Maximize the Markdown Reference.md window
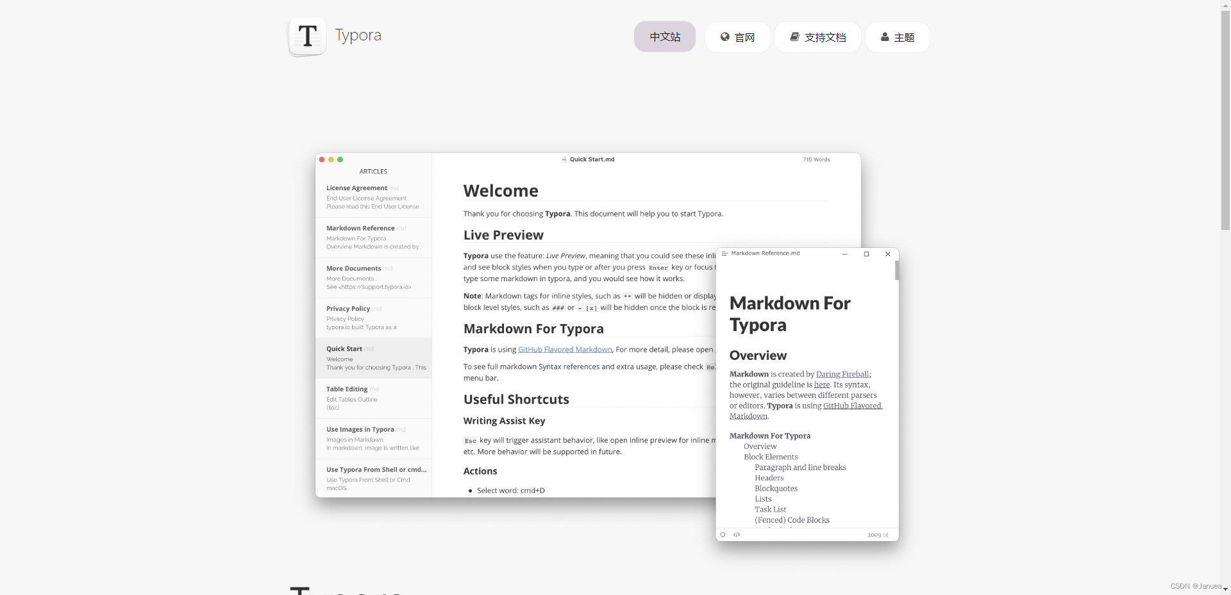This screenshot has width=1231, height=595. [866, 254]
